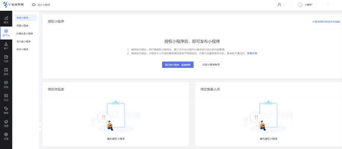Expand the 小程序1 account dropdown

click(x=328, y=4)
